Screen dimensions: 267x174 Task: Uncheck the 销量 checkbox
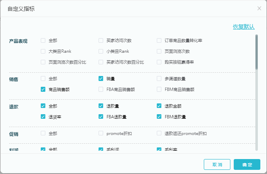pyautogui.click(x=101, y=78)
